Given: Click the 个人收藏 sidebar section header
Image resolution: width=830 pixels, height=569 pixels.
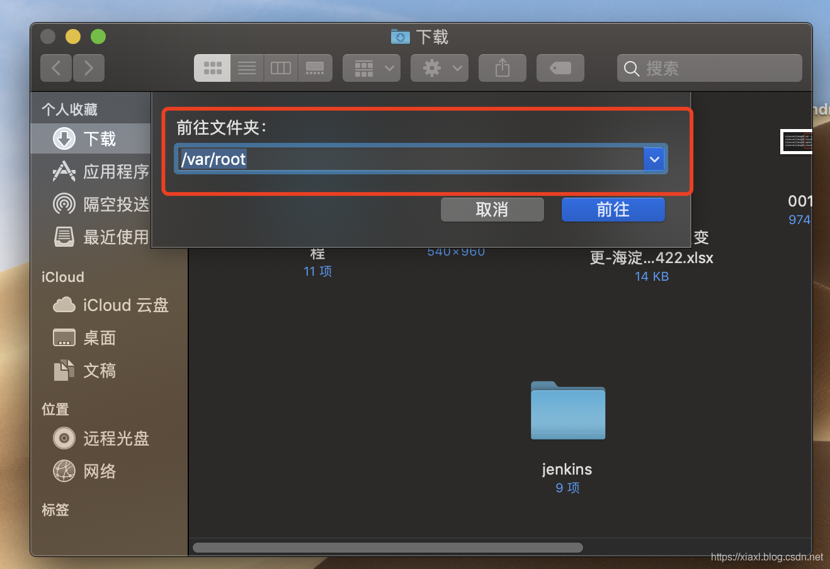Looking at the screenshot, I should point(69,110).
